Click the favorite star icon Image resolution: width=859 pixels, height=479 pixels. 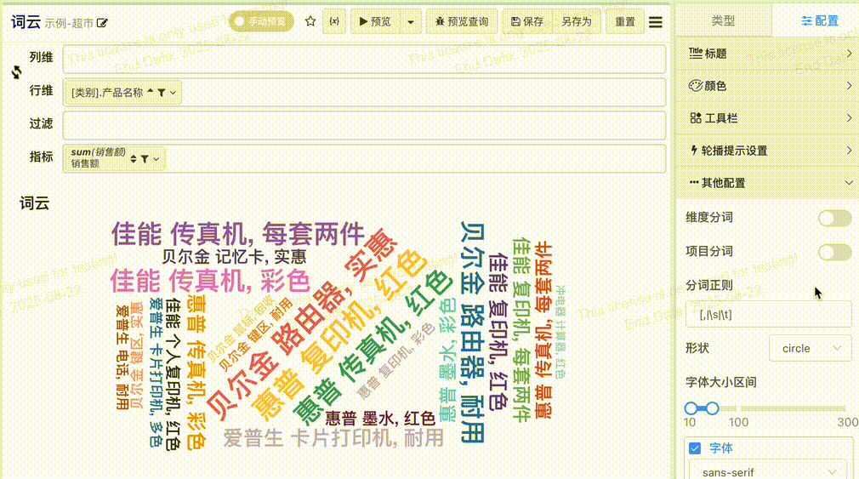[x=310, y=21]
